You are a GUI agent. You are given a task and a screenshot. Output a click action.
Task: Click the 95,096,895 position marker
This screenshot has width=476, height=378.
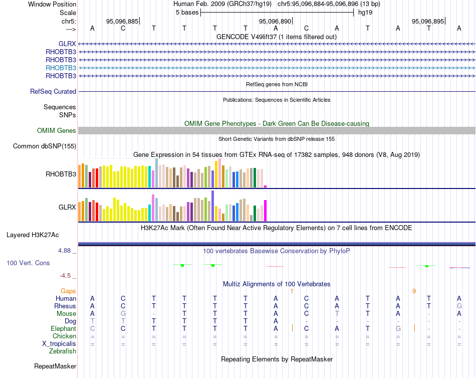point(428,21)
